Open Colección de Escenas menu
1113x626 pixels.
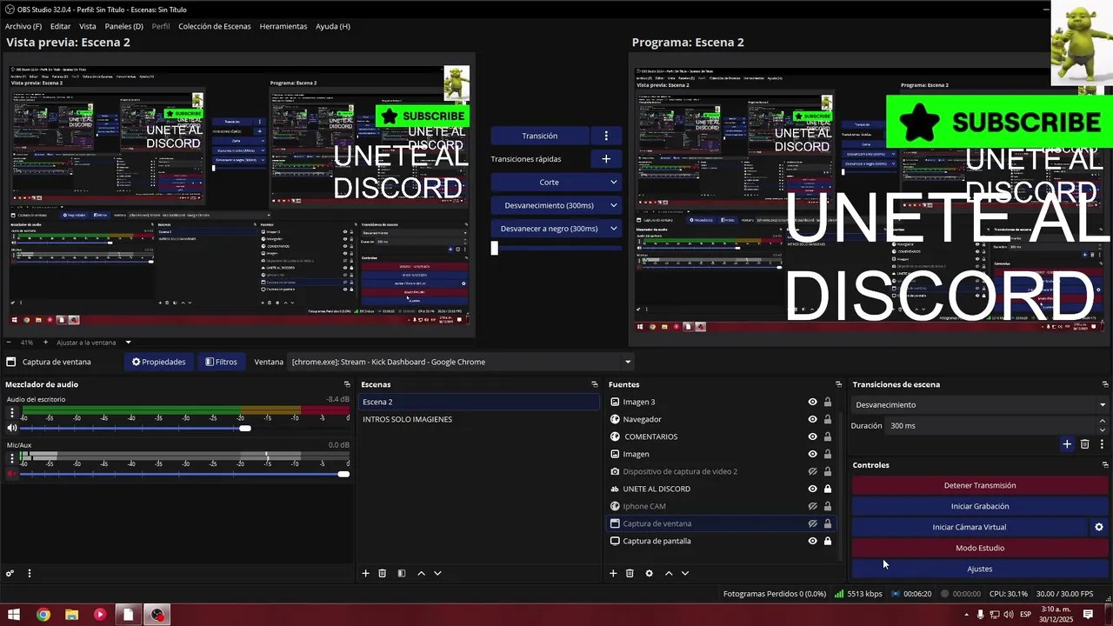tap(214, 26)
